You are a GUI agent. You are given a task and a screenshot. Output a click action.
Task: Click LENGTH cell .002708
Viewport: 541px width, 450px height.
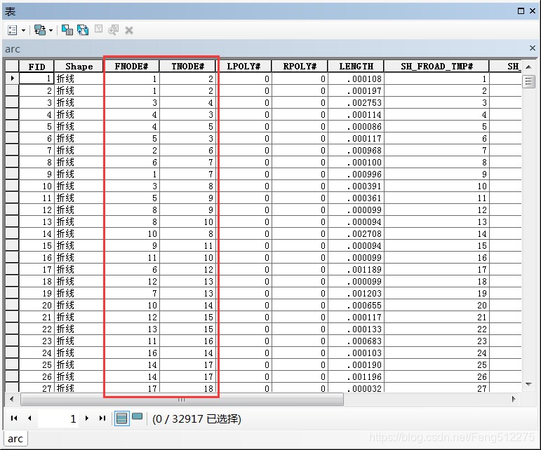pos(356,234)
